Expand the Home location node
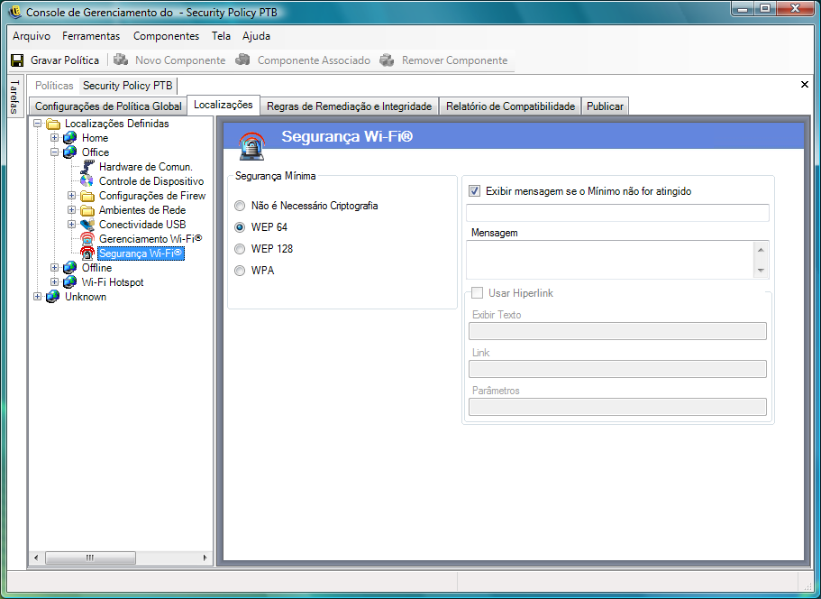The image size is (821, 599). pyautogui.click(x=54, y=138)
